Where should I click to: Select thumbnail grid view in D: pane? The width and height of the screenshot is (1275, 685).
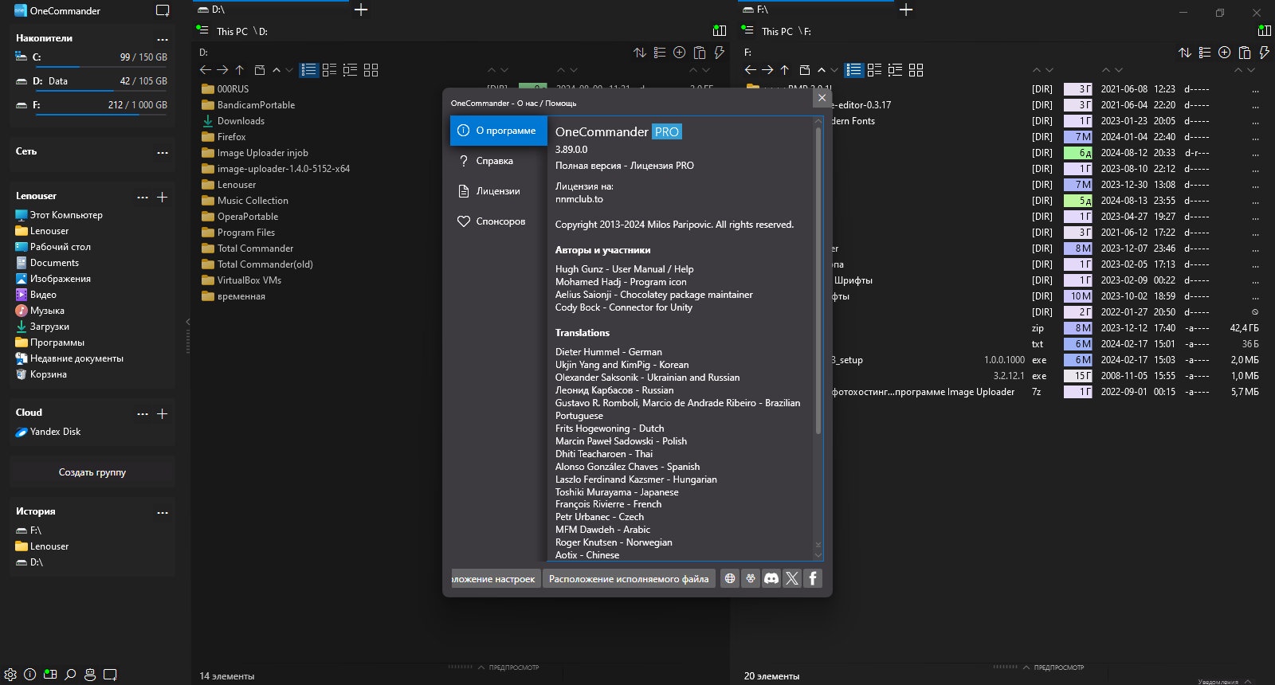click(371, 70)
